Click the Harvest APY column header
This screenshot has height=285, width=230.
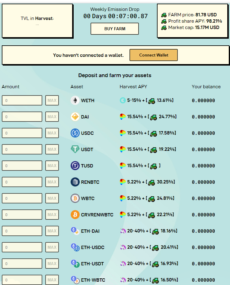pos(133,87)
